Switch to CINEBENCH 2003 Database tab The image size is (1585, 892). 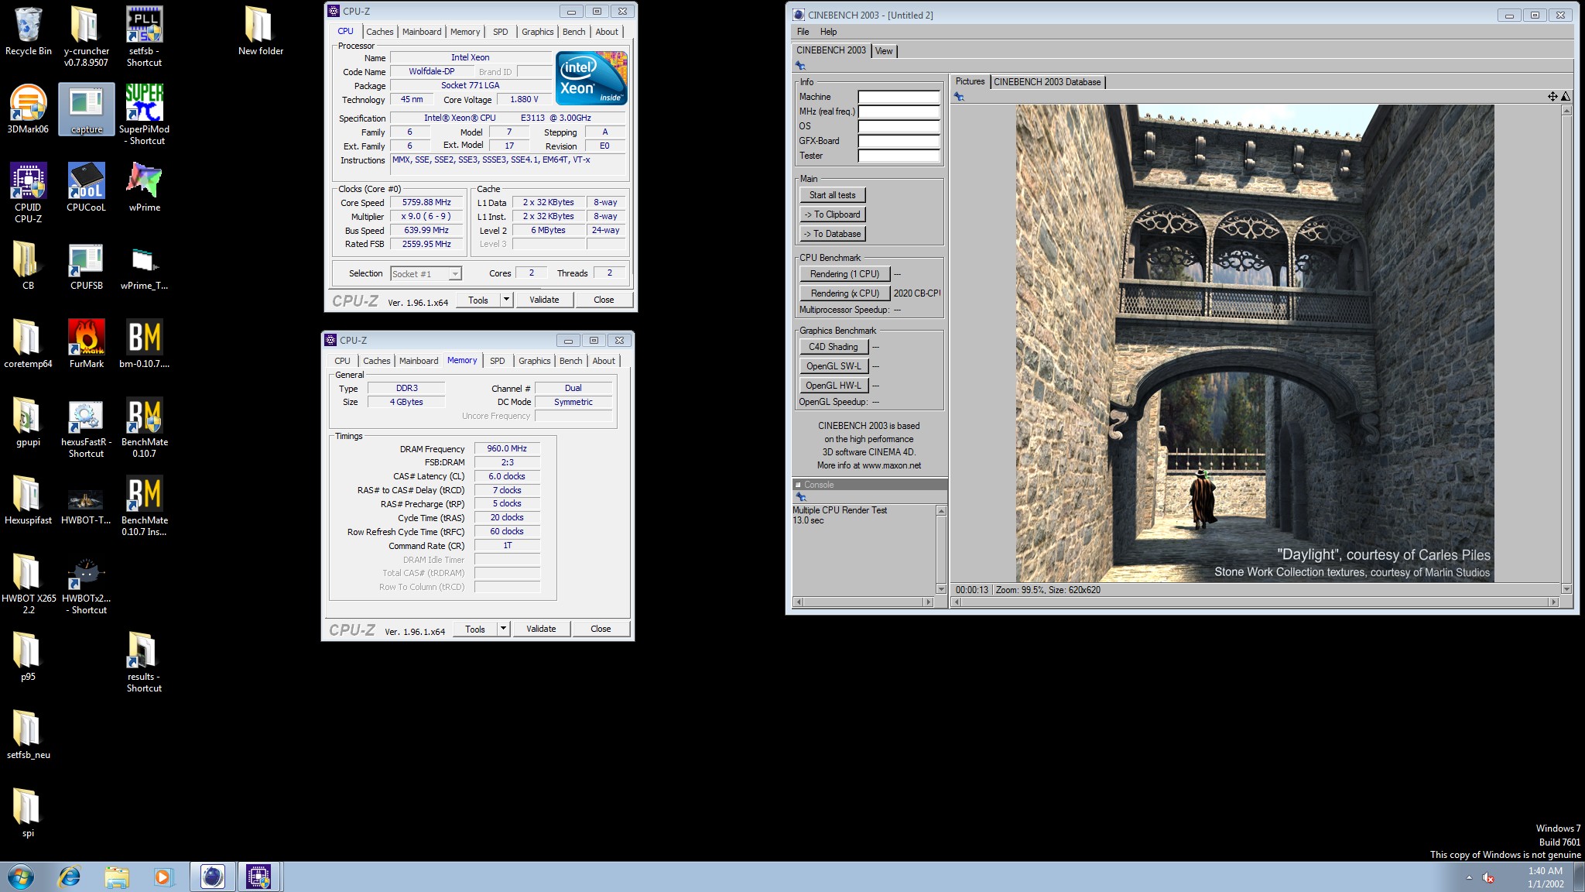(x=1047, y=82)
